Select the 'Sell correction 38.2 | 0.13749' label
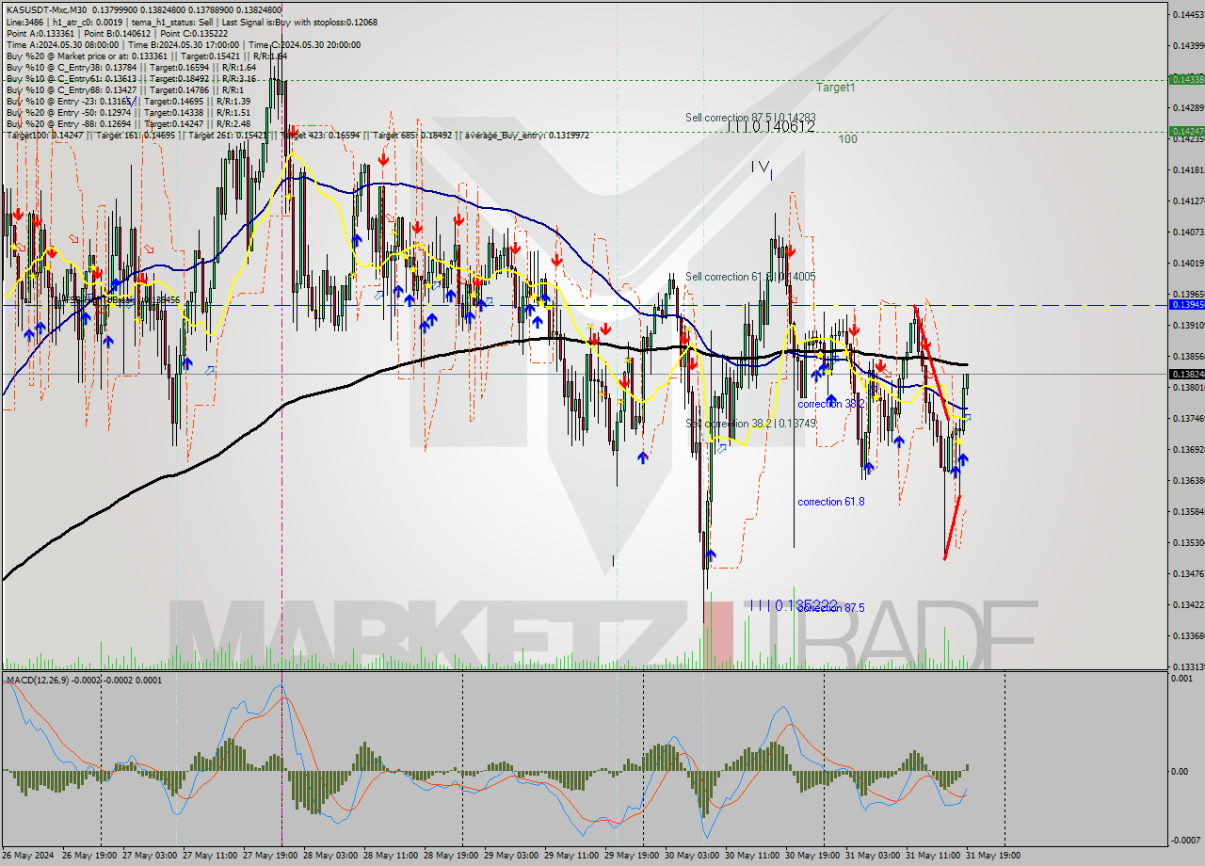Screen dimensions: 1205x866 coord(750,424)
